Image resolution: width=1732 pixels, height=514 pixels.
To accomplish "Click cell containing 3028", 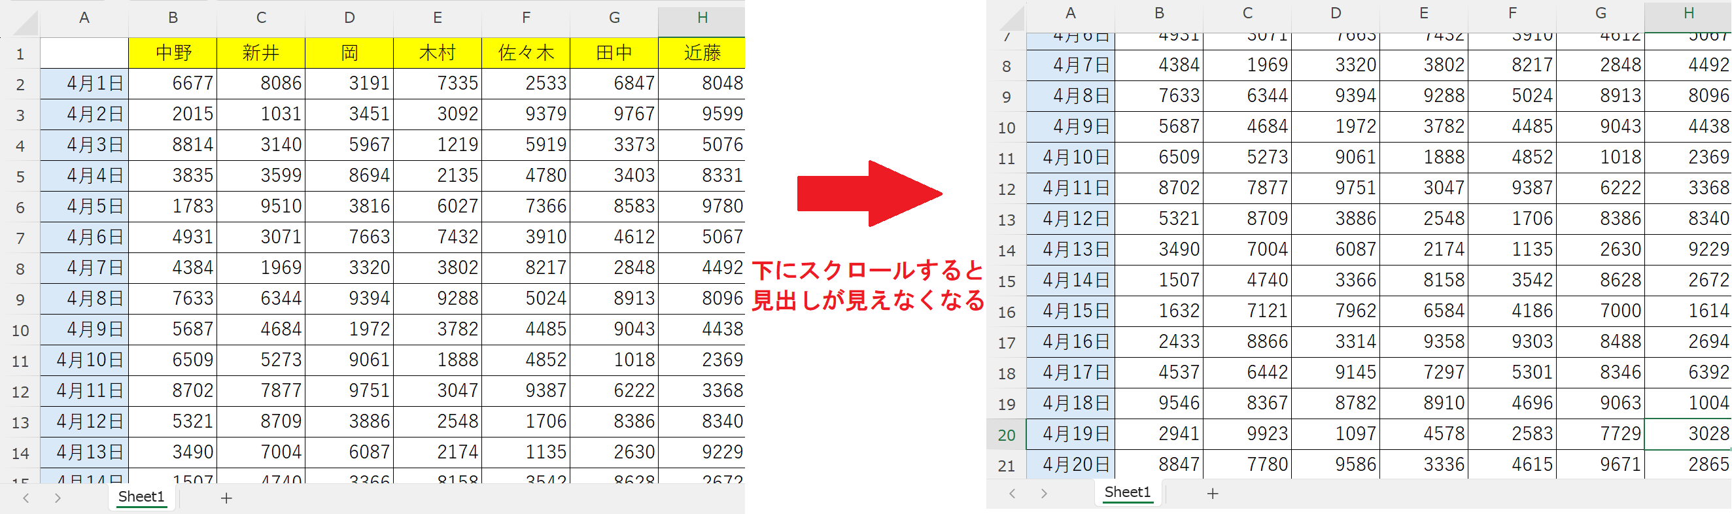I will click(1688, 435).
